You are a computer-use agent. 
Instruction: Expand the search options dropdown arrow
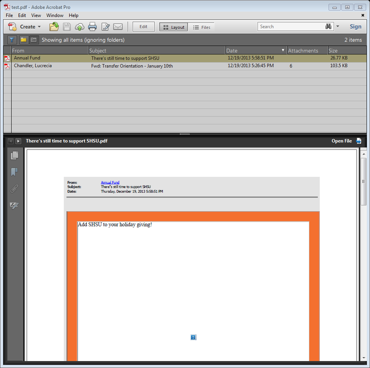(x=338, y=26)
